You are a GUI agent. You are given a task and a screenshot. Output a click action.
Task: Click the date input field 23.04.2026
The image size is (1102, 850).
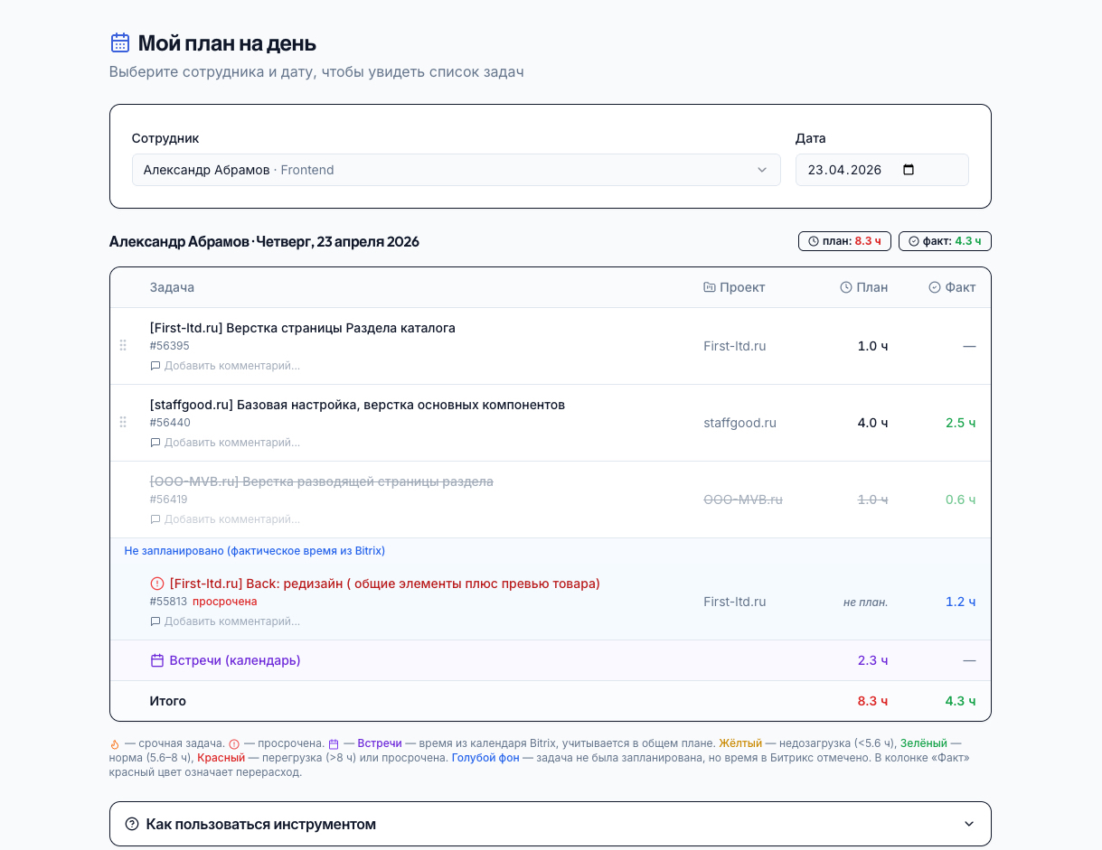click(x=845, y=170)
